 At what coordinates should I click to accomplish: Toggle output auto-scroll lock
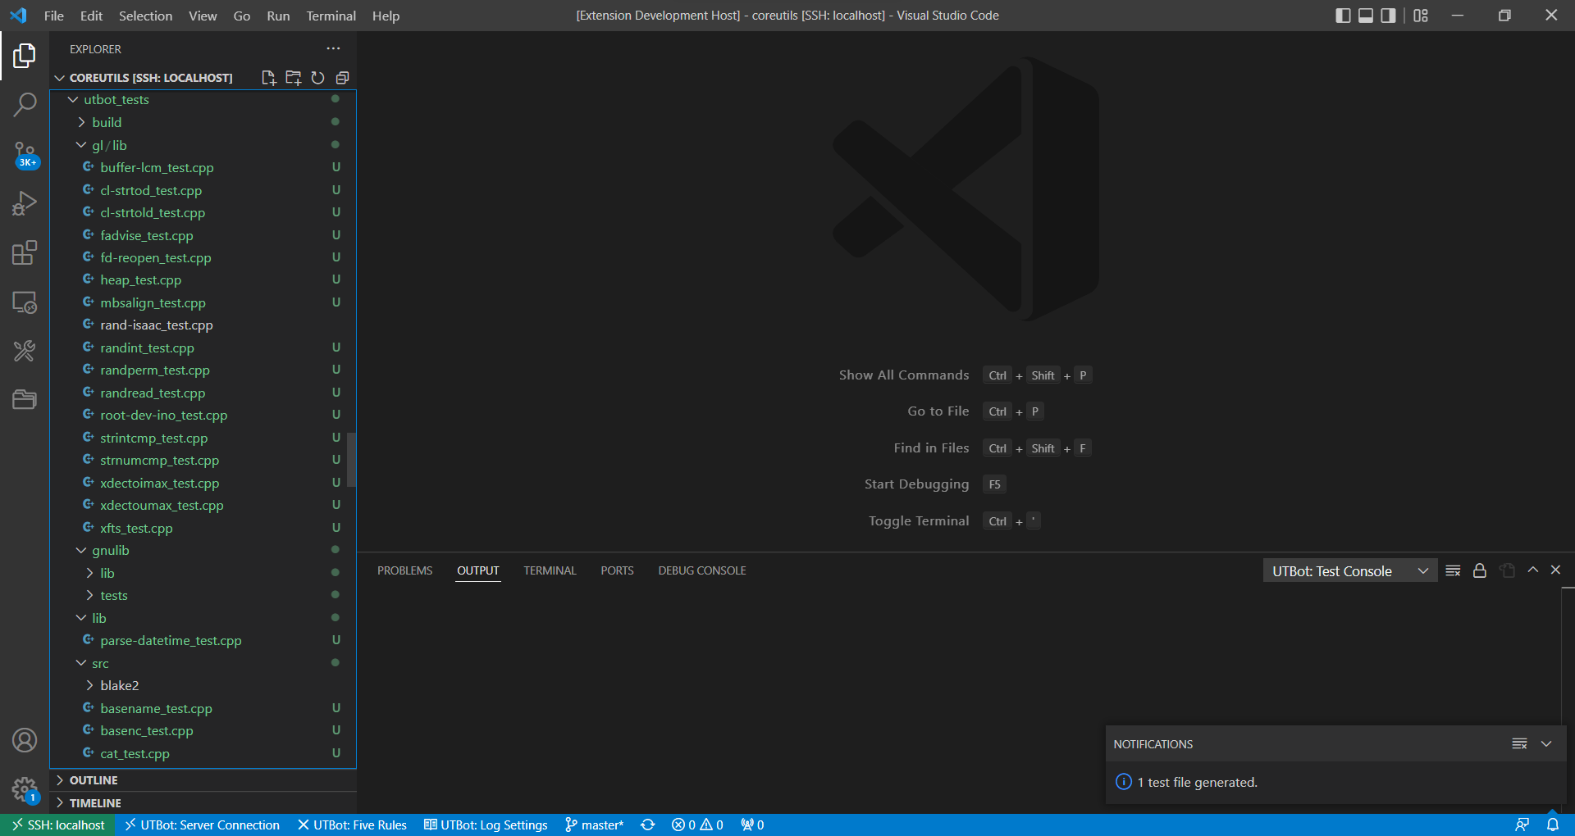click(x=1479, y=570)
